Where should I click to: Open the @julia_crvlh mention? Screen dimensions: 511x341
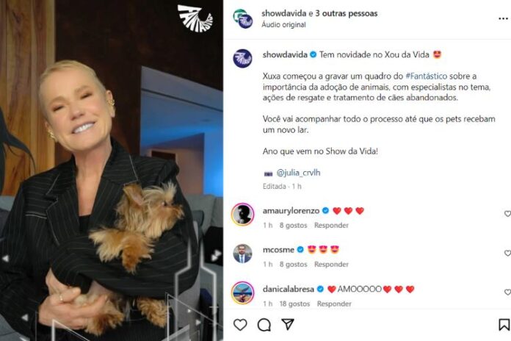(298, 173)
